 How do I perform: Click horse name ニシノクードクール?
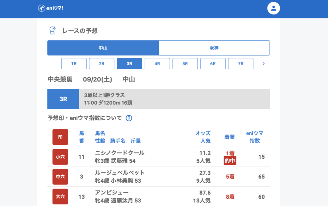119,153
